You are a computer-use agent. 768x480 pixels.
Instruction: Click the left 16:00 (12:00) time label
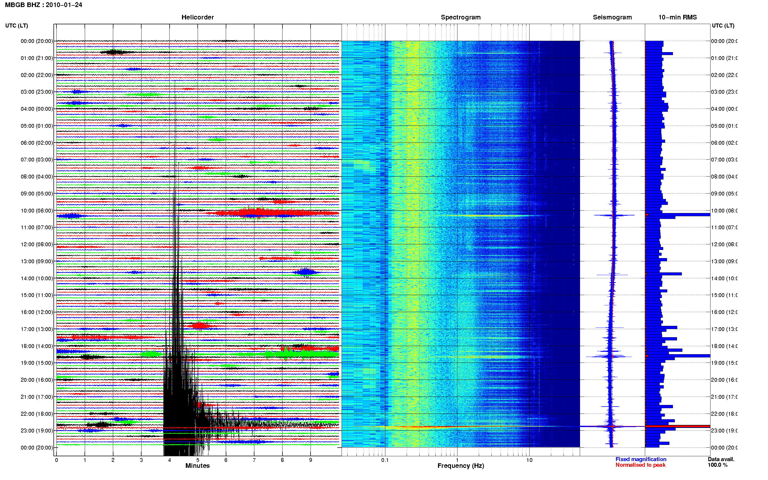point(37,312)
